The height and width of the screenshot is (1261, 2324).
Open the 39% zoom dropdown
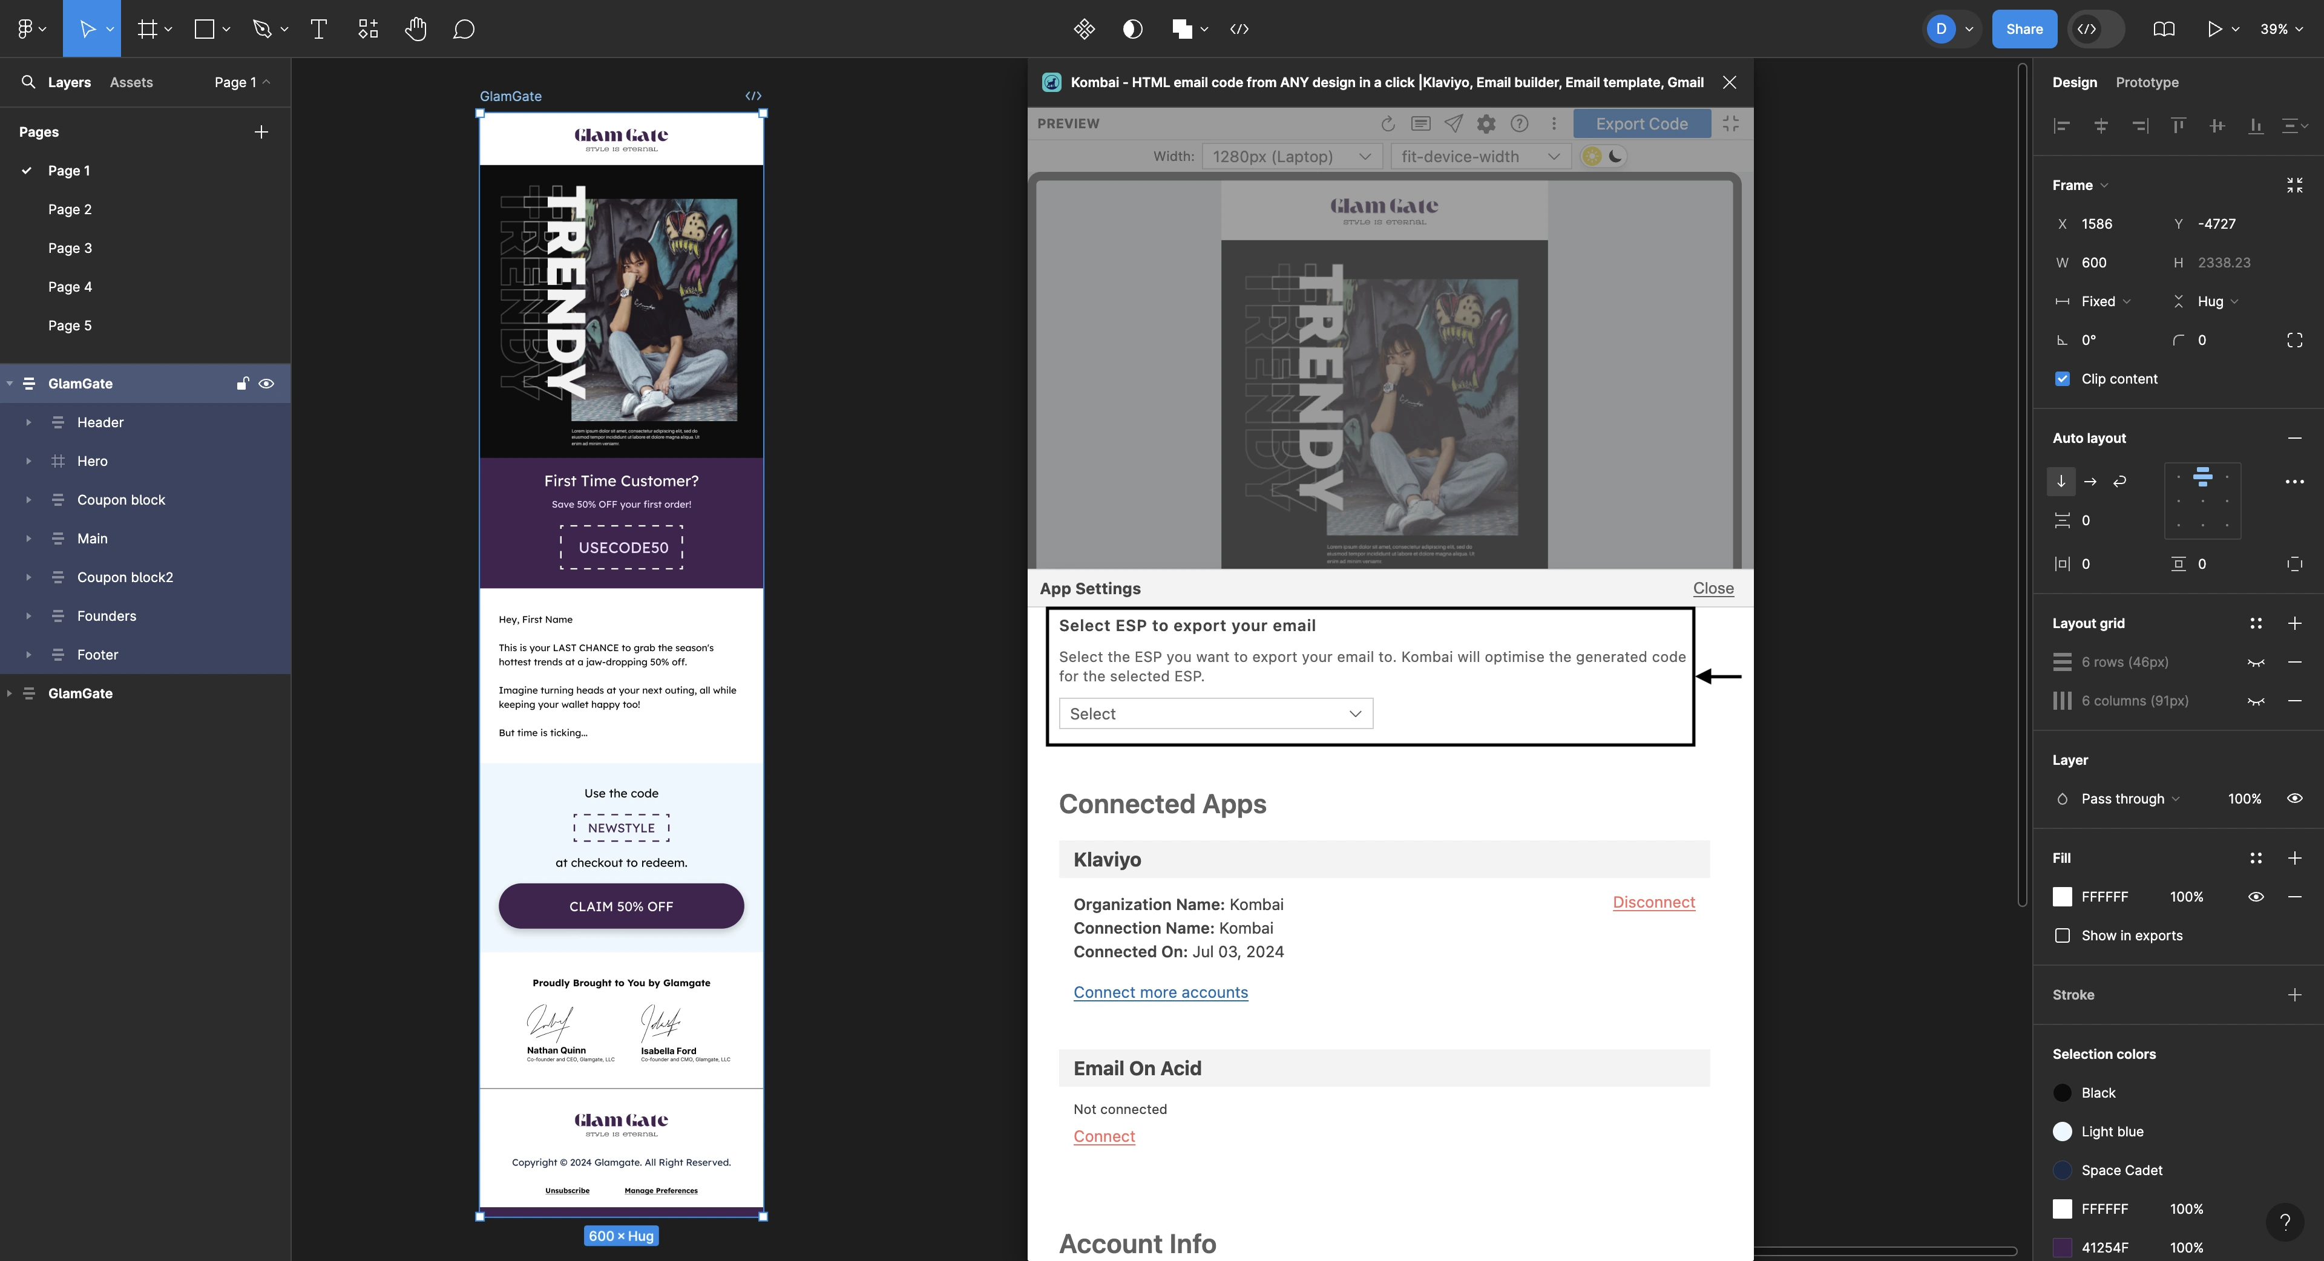click(2280, 29)
